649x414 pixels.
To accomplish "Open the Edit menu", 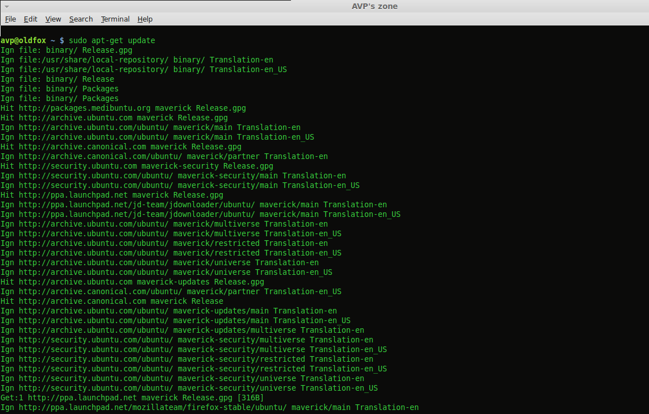I will [30, 19].
